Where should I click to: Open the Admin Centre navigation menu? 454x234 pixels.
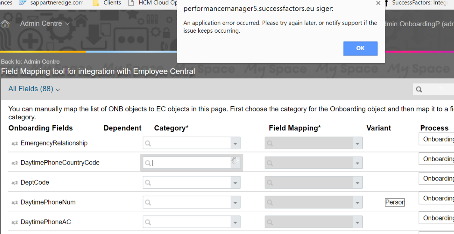tap(45, 24)
